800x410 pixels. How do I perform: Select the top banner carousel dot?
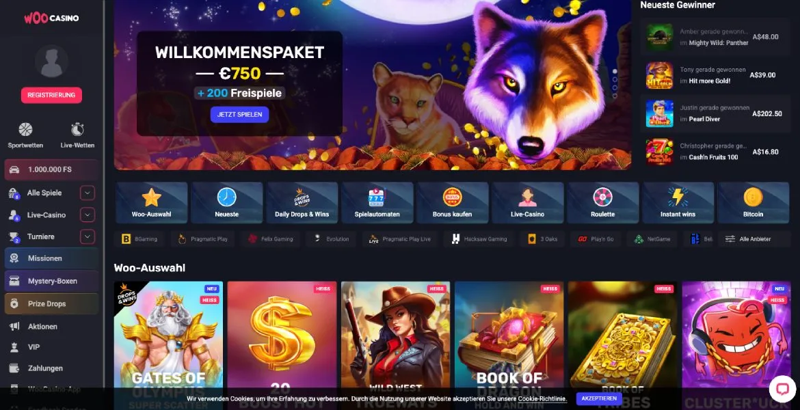click(615, 71)
